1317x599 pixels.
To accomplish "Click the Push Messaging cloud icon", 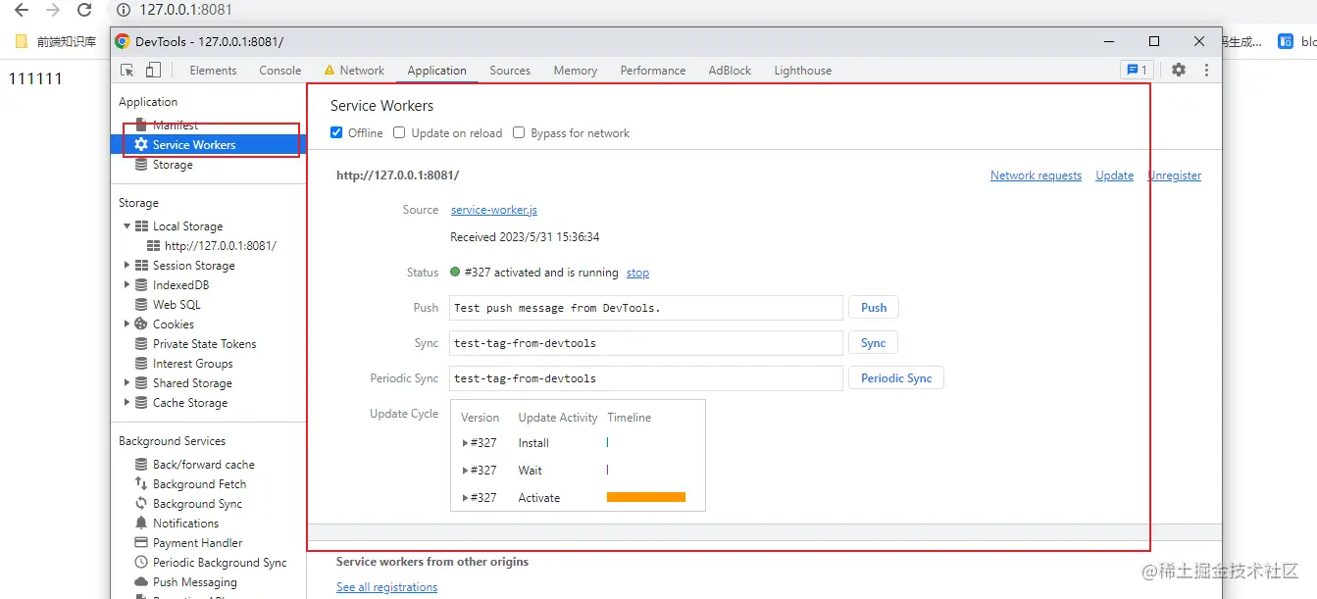I will coord(141,581).
